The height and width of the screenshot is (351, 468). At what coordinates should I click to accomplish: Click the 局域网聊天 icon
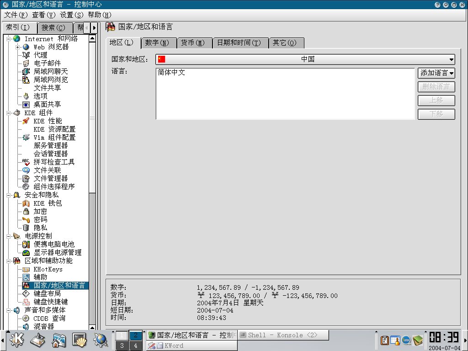point(26,72)
